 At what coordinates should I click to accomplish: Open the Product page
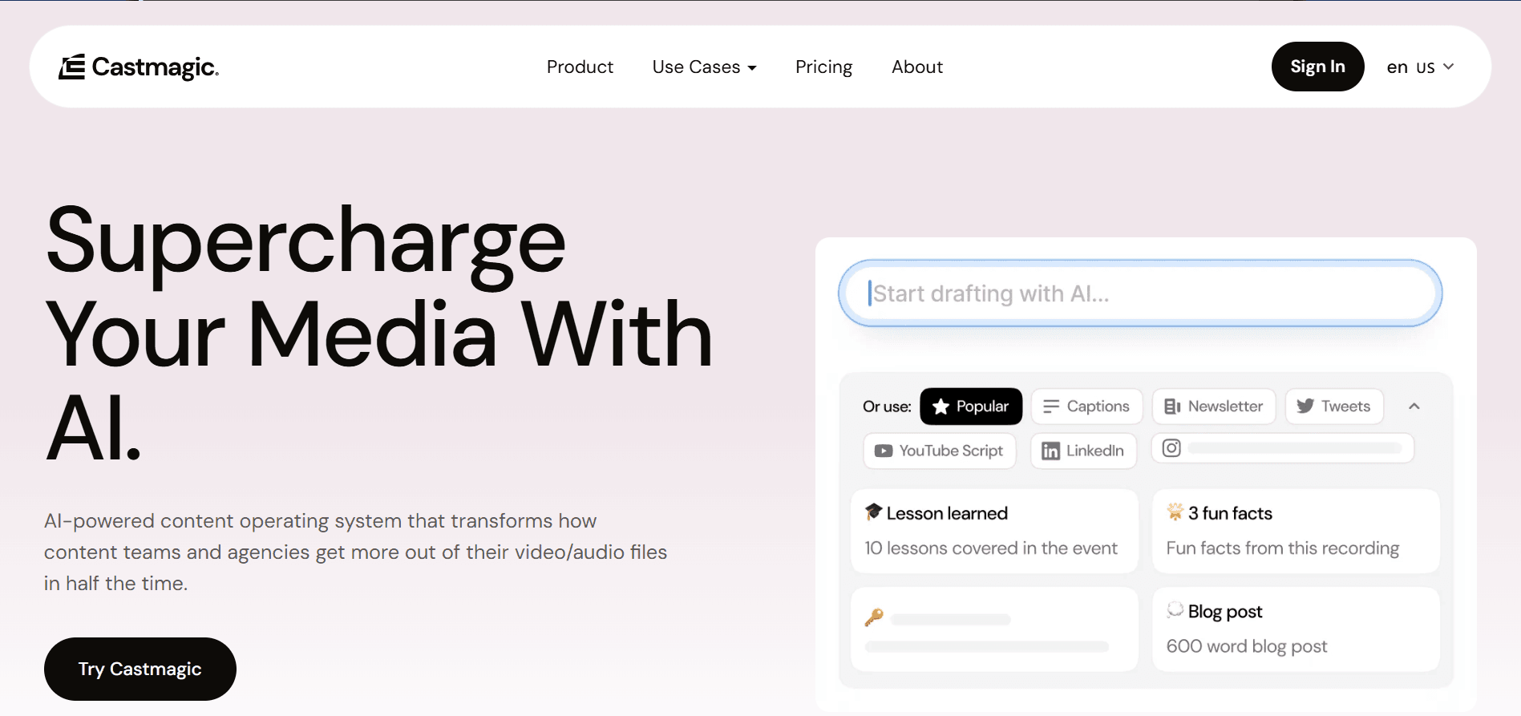[x=580, y=67]
